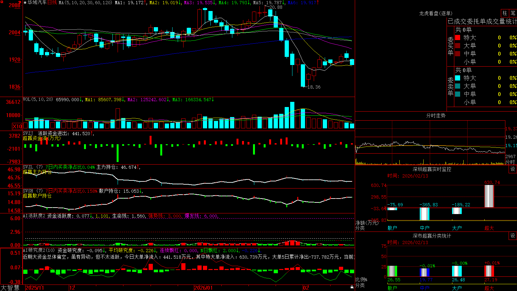Click the red square icon in top-left corner
Screen dimensions: 517x291
point(2,2)
